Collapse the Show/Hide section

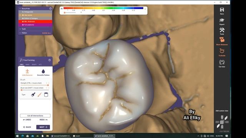coord(20,8)
